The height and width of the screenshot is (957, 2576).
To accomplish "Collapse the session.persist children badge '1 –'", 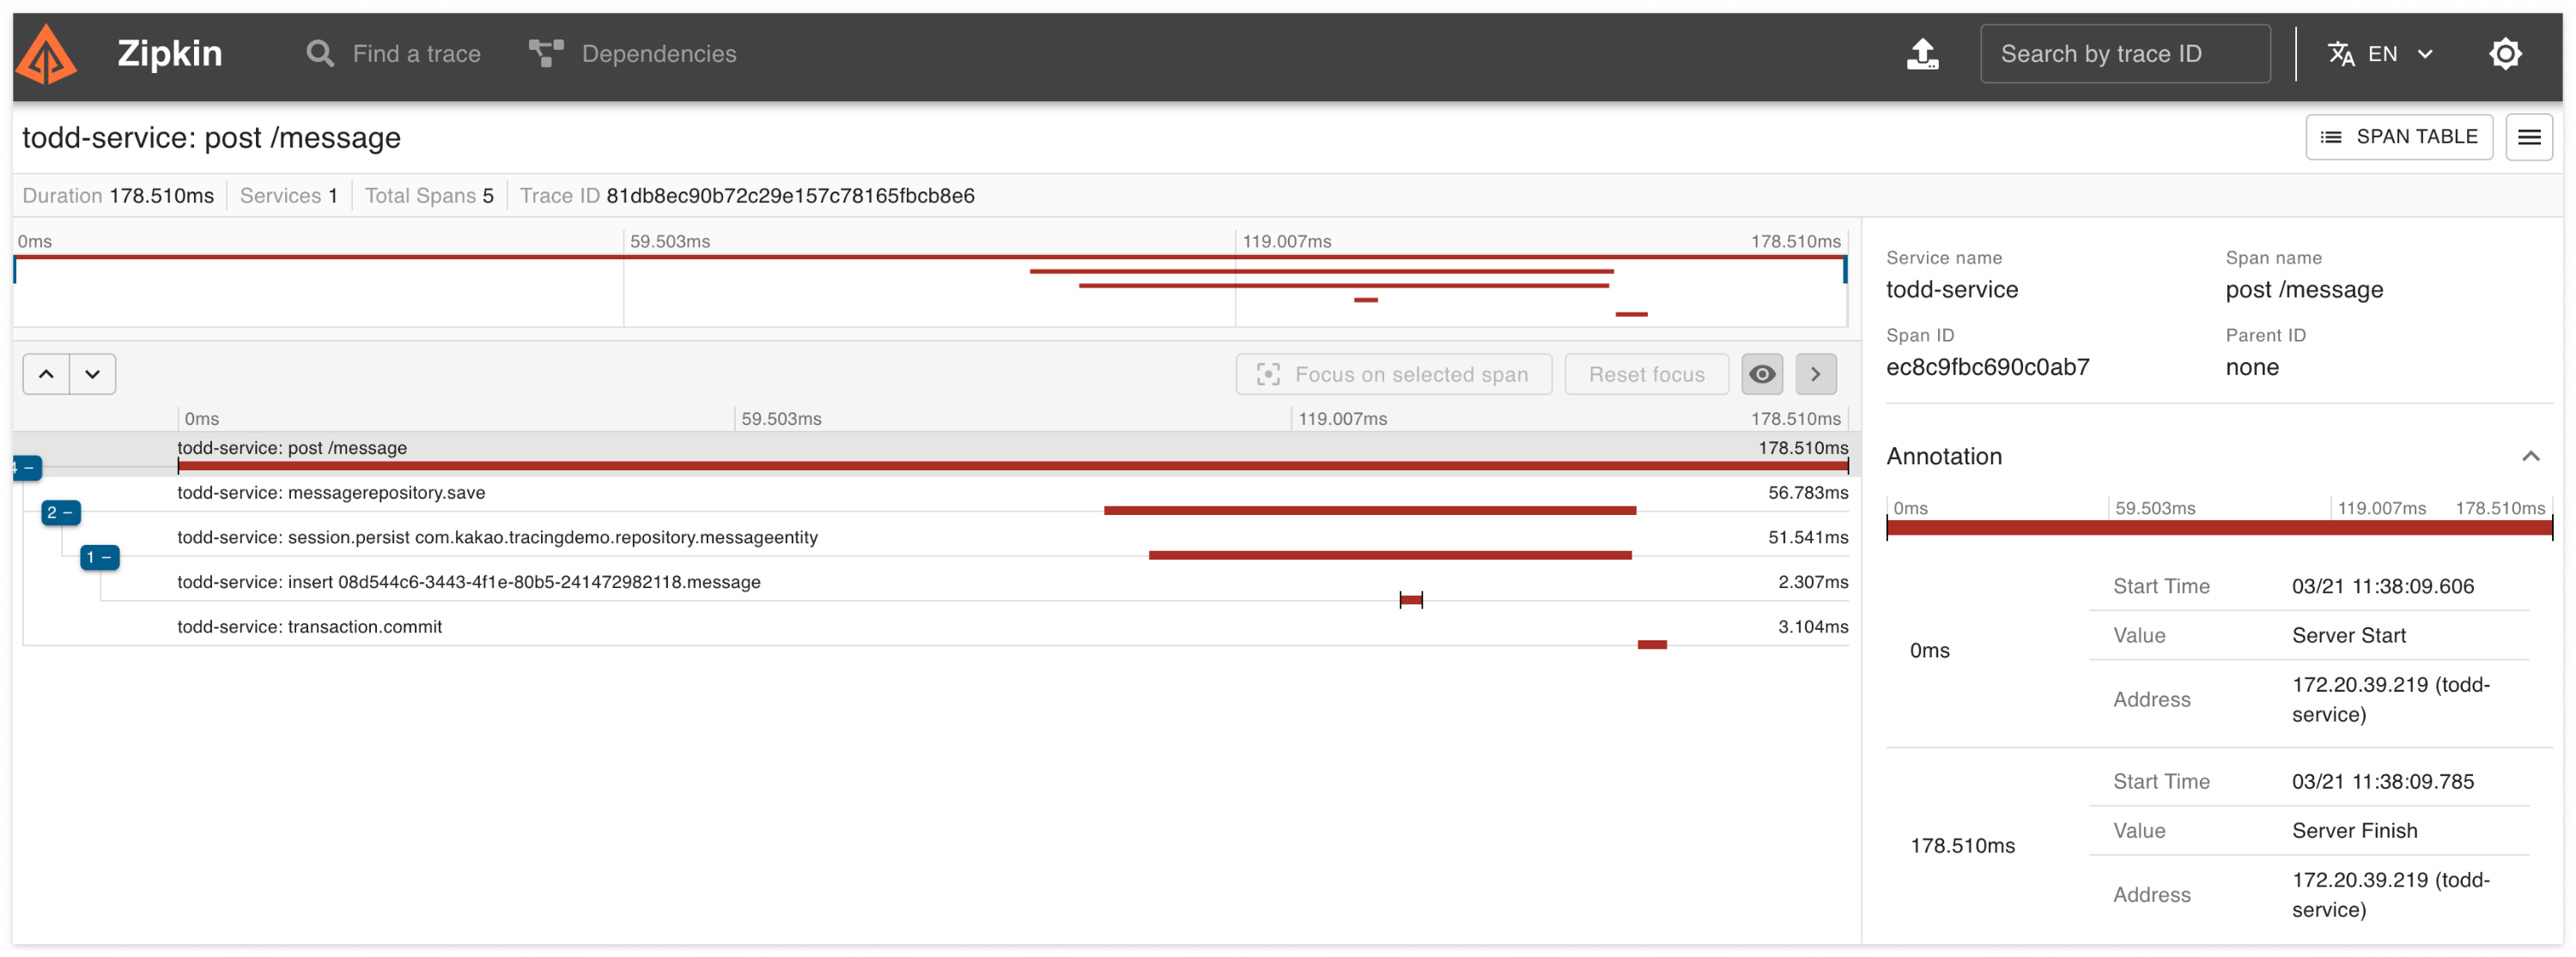I will tap(99, 557).
